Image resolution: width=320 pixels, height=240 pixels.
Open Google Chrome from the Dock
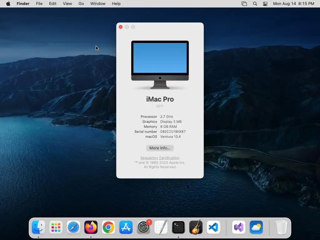[108, 227]
